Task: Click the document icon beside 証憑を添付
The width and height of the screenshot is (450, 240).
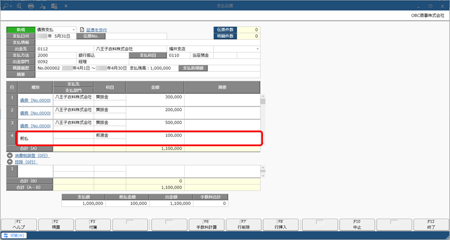Action: click(82, 30)
